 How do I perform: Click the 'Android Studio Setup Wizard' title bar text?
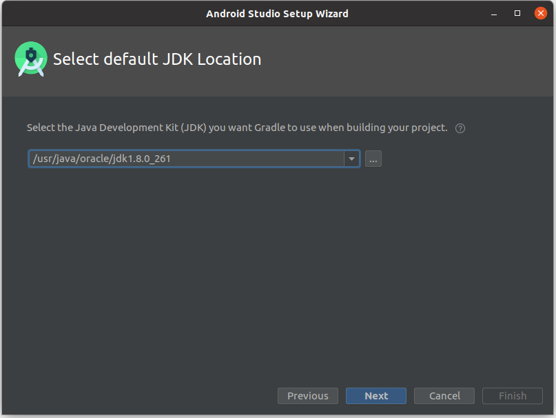coord(277,14)
